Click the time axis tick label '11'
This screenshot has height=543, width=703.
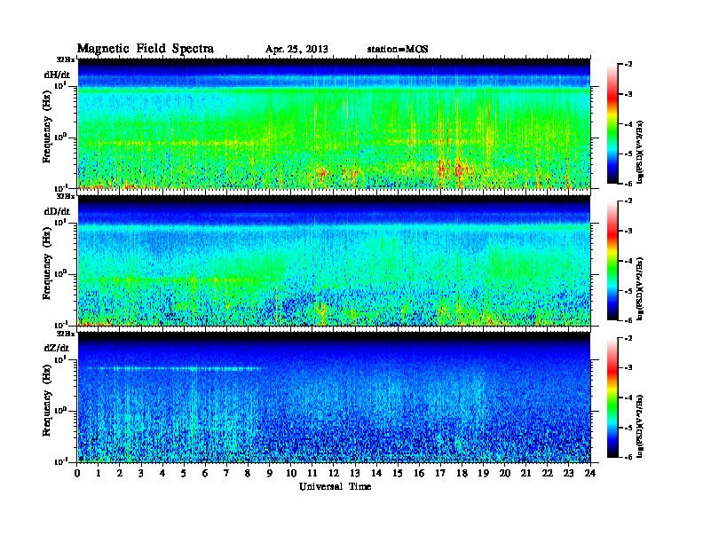(x=312, y=474)
